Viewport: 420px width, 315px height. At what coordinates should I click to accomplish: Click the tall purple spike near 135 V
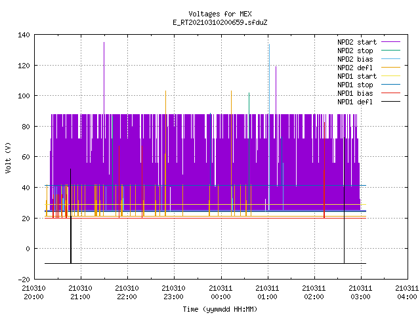pyautogui.click(x=104, y=77)
